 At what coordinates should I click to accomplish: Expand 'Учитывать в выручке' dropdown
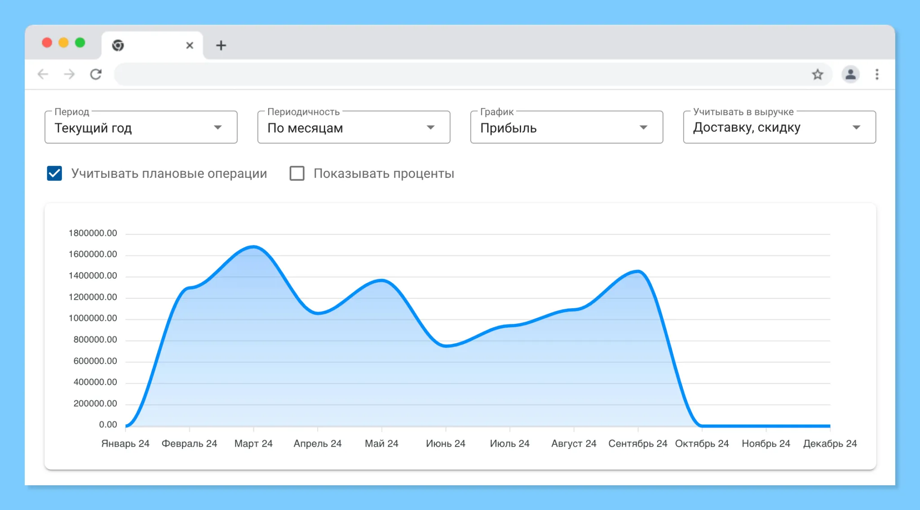[779, 128]
